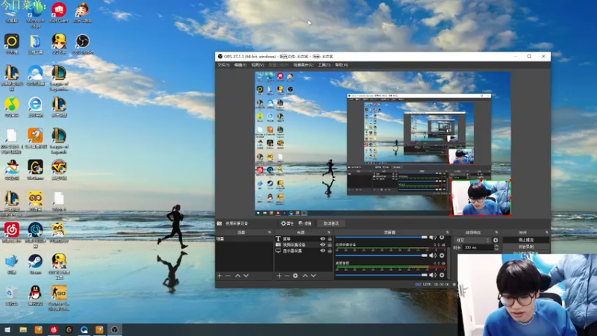Adjust the 桌面音频 volume slider
This screenshot has width=597, height=336.
[x=382, y=275]
